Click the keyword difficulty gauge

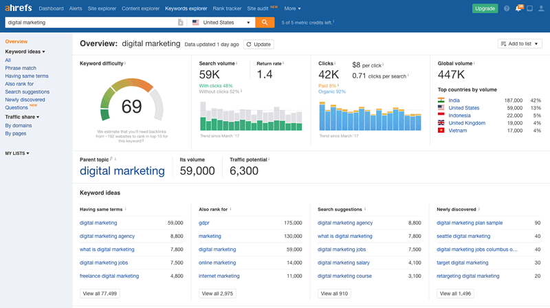[131, 100]
